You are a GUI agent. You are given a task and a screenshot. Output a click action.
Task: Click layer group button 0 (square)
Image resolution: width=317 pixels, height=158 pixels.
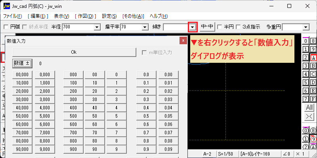(x=306, y=41)
